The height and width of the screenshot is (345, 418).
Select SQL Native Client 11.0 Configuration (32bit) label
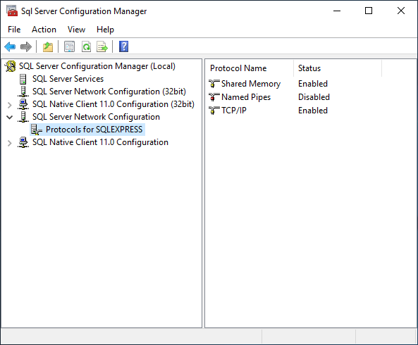point(113,104)
